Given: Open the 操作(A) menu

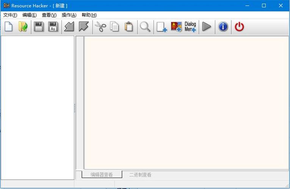Looking at the screenshot, I should 69,15.
